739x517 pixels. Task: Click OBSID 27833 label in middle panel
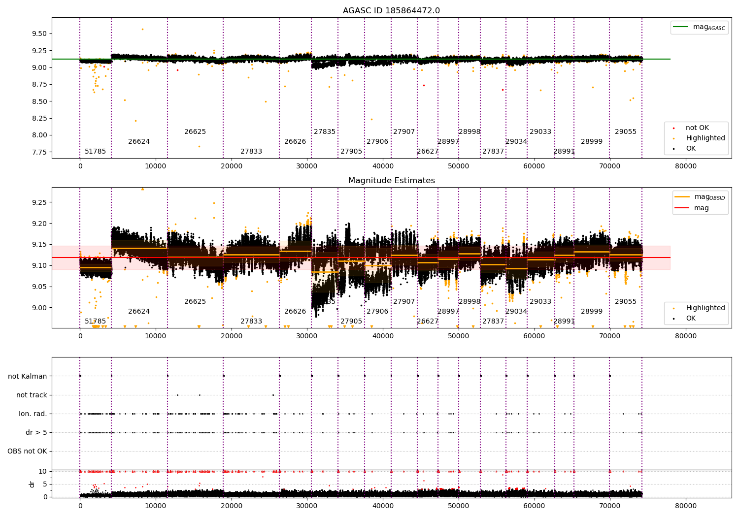pos(251,322)
